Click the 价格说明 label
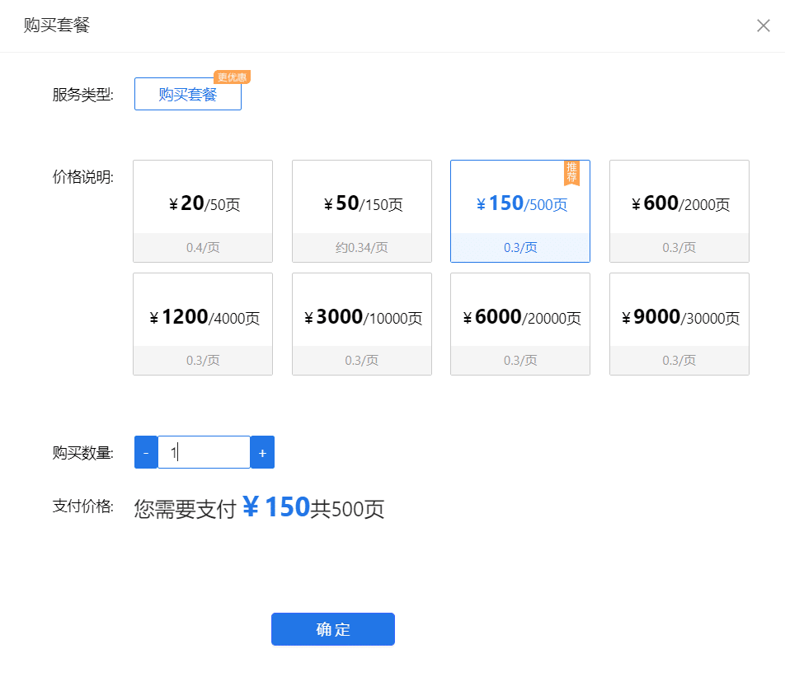The image size is (785, 686). tap(84, 176)
